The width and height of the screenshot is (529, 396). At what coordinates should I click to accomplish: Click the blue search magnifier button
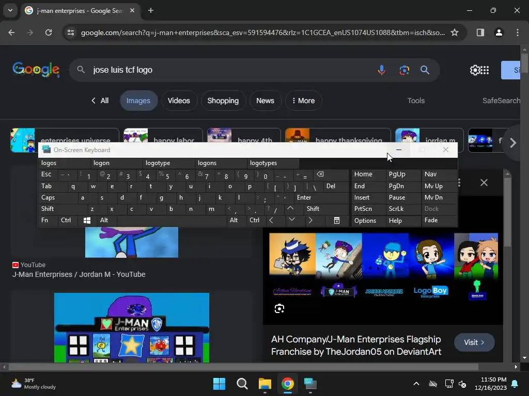(x=425, y=70)
